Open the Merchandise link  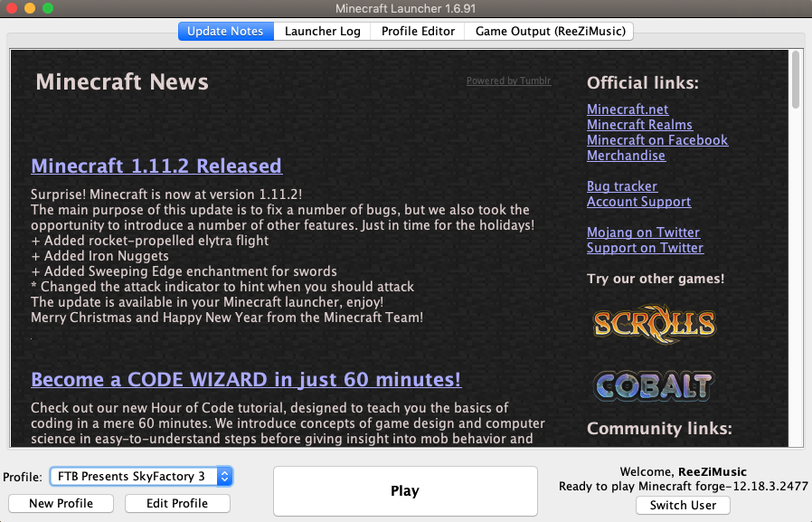pyautogui.click(x=626, y=156)
